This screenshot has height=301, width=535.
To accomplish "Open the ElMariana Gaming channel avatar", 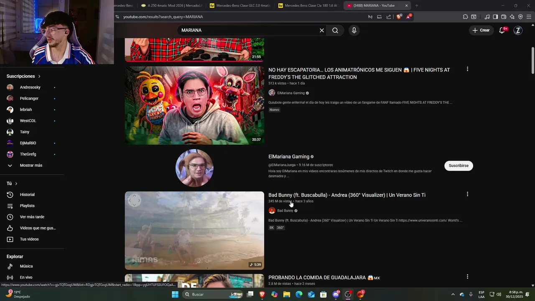I will click(x=194, y=168).
